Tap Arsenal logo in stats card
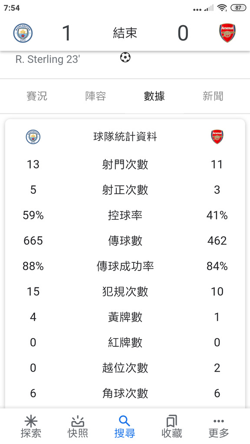250x444 pixels. [x=217, y=137]
